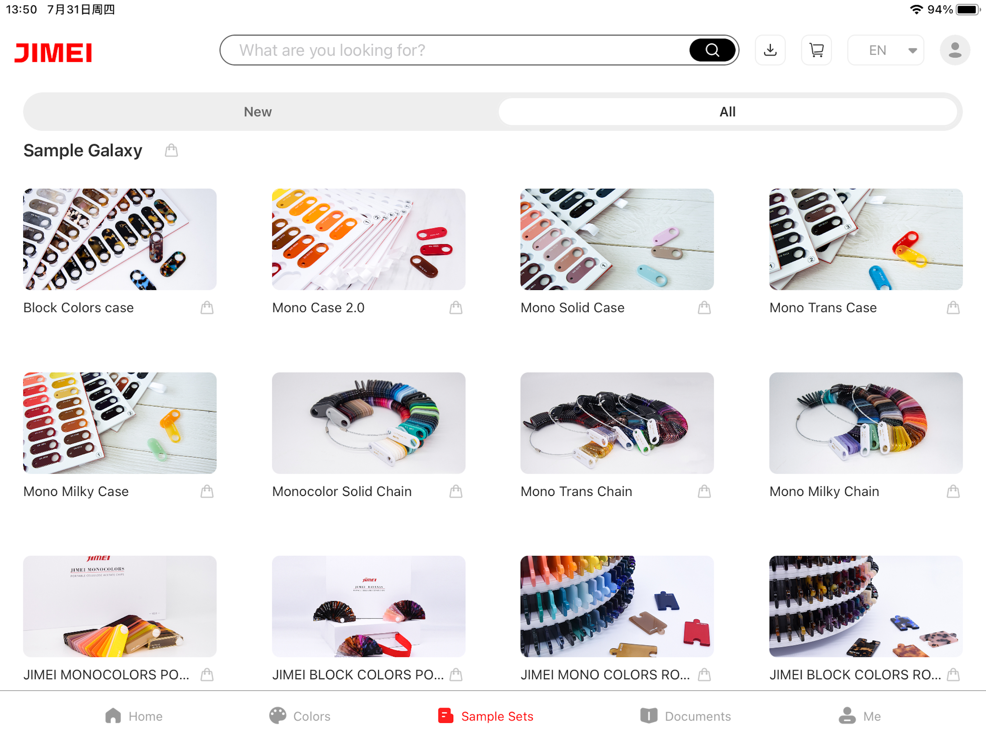
Task: Open Mono Trans Case thumbnail
Action: coord(866,239)
